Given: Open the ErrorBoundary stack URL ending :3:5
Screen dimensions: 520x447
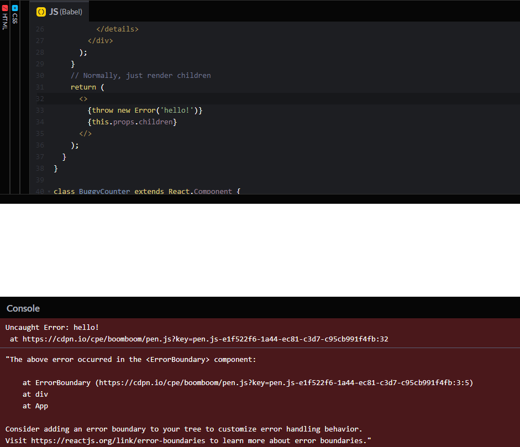Looking at the screenshot, I should 284,383.
